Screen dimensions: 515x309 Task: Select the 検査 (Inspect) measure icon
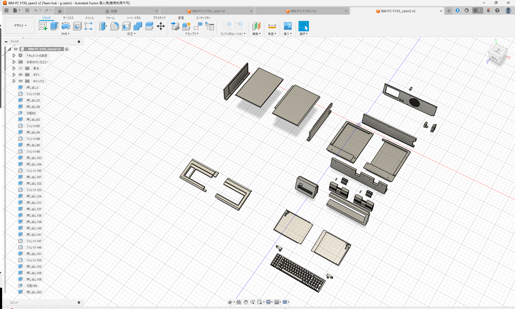coord(272,26)
